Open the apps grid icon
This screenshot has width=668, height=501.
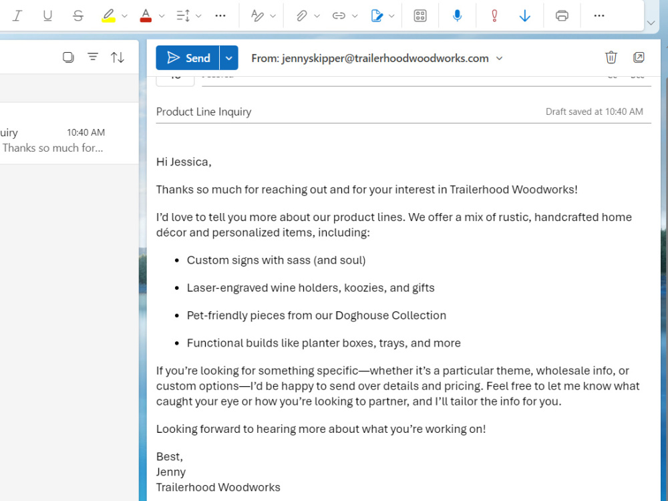pyautogui.click(x=420, y=16)
